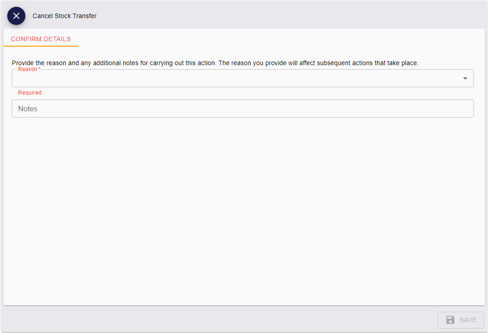Click the orange underline beneath Confirm Details
The height and width of the screenshot is (333, 488).
[41, 46]
